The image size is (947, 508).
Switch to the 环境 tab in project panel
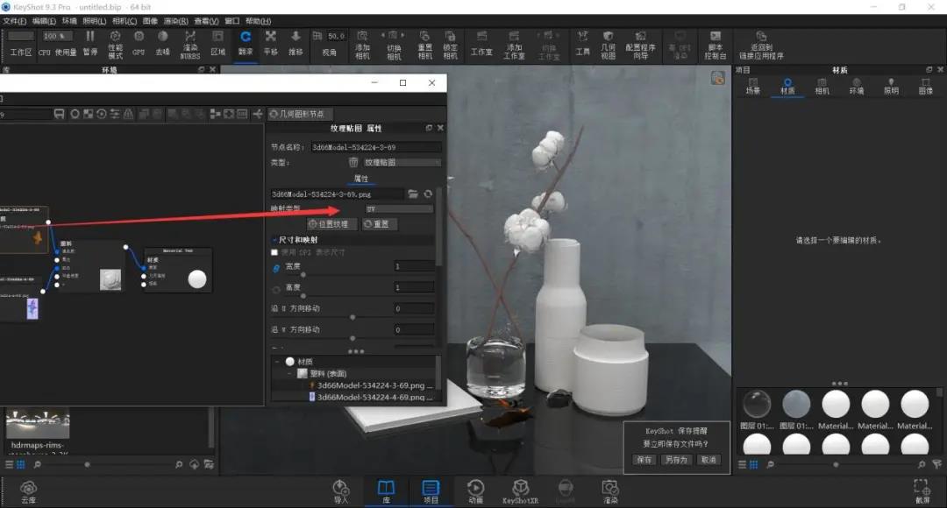(857, 87)
